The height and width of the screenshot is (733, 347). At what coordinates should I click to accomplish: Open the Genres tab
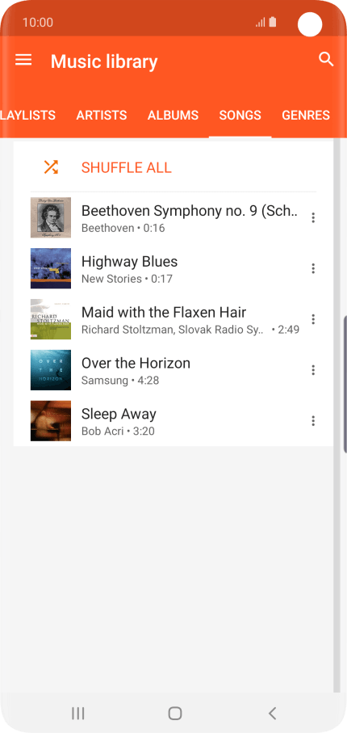click(x=306, y=115)
